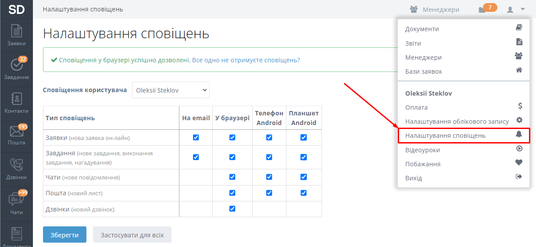Open Пошта mail icon in sidebar
Image resolution: width=536 pixels, height=247 pixels.
(x=16, y=135)
